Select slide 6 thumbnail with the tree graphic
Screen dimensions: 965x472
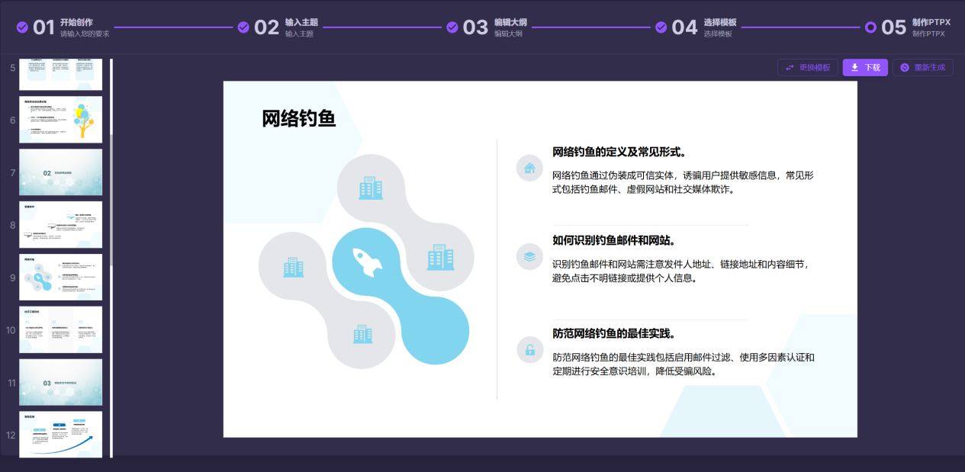pos(60,120)
